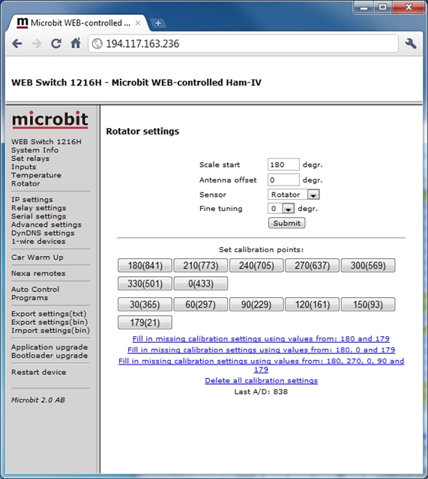Submit the rotator settings
Viewport: 428px width, 479px height.
coord(286,223)
